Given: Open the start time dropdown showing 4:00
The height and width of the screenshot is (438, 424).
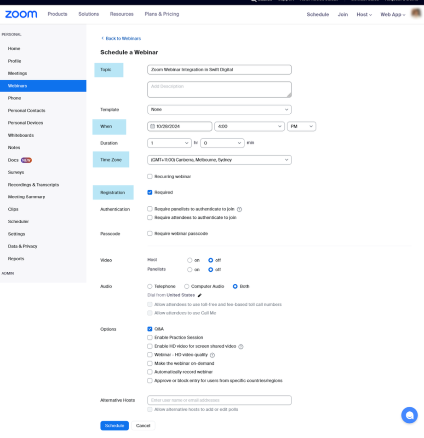Looking at the screenshot, I should 249,126.
